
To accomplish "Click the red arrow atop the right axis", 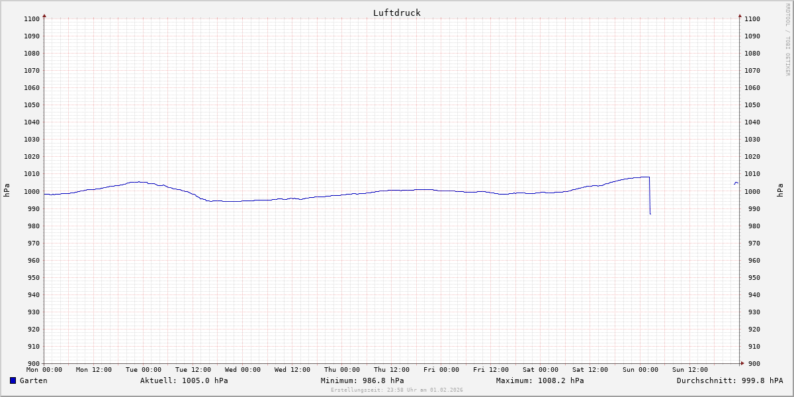I will tap(740, 15).
